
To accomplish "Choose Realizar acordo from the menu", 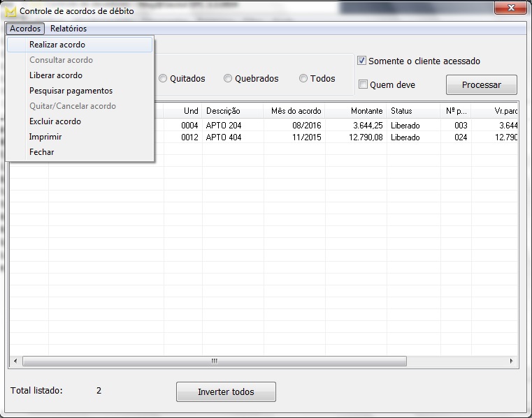I will point(57,45).
